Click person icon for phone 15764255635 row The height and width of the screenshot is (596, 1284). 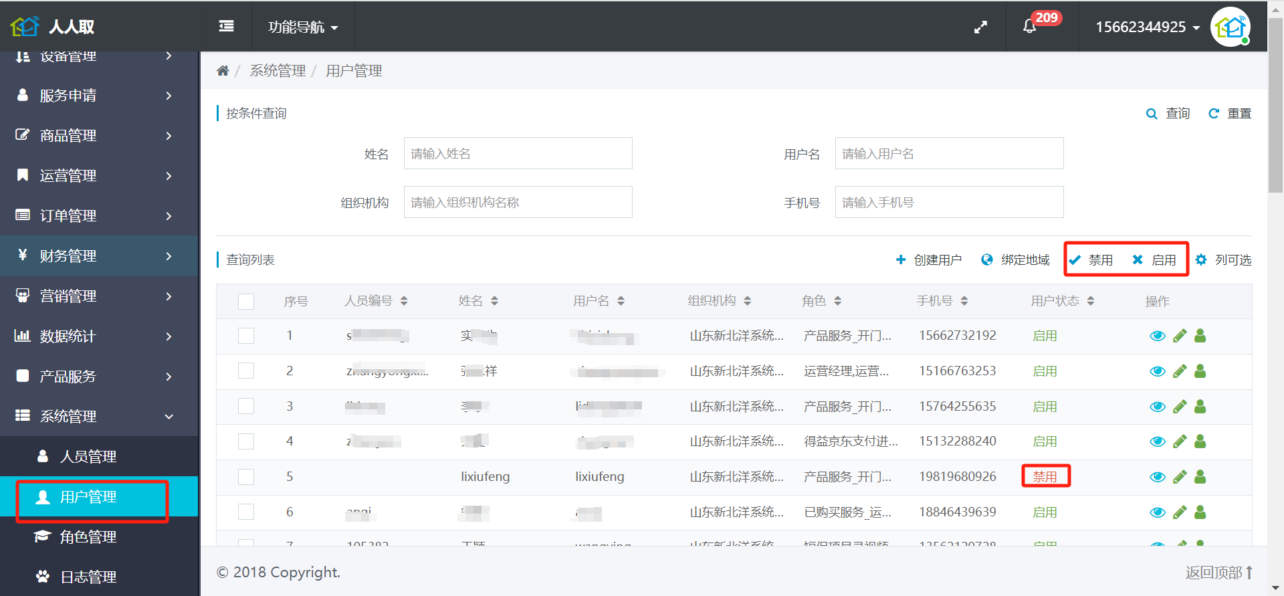pos(1200,407)
